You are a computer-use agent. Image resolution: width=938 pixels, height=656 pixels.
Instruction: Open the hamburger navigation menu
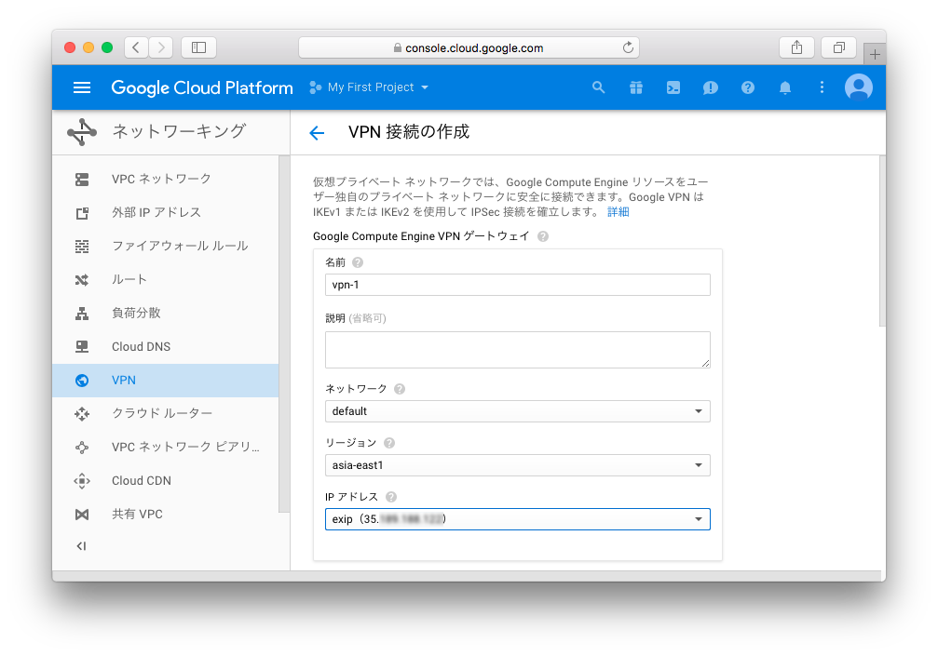(x=82, y=87)
